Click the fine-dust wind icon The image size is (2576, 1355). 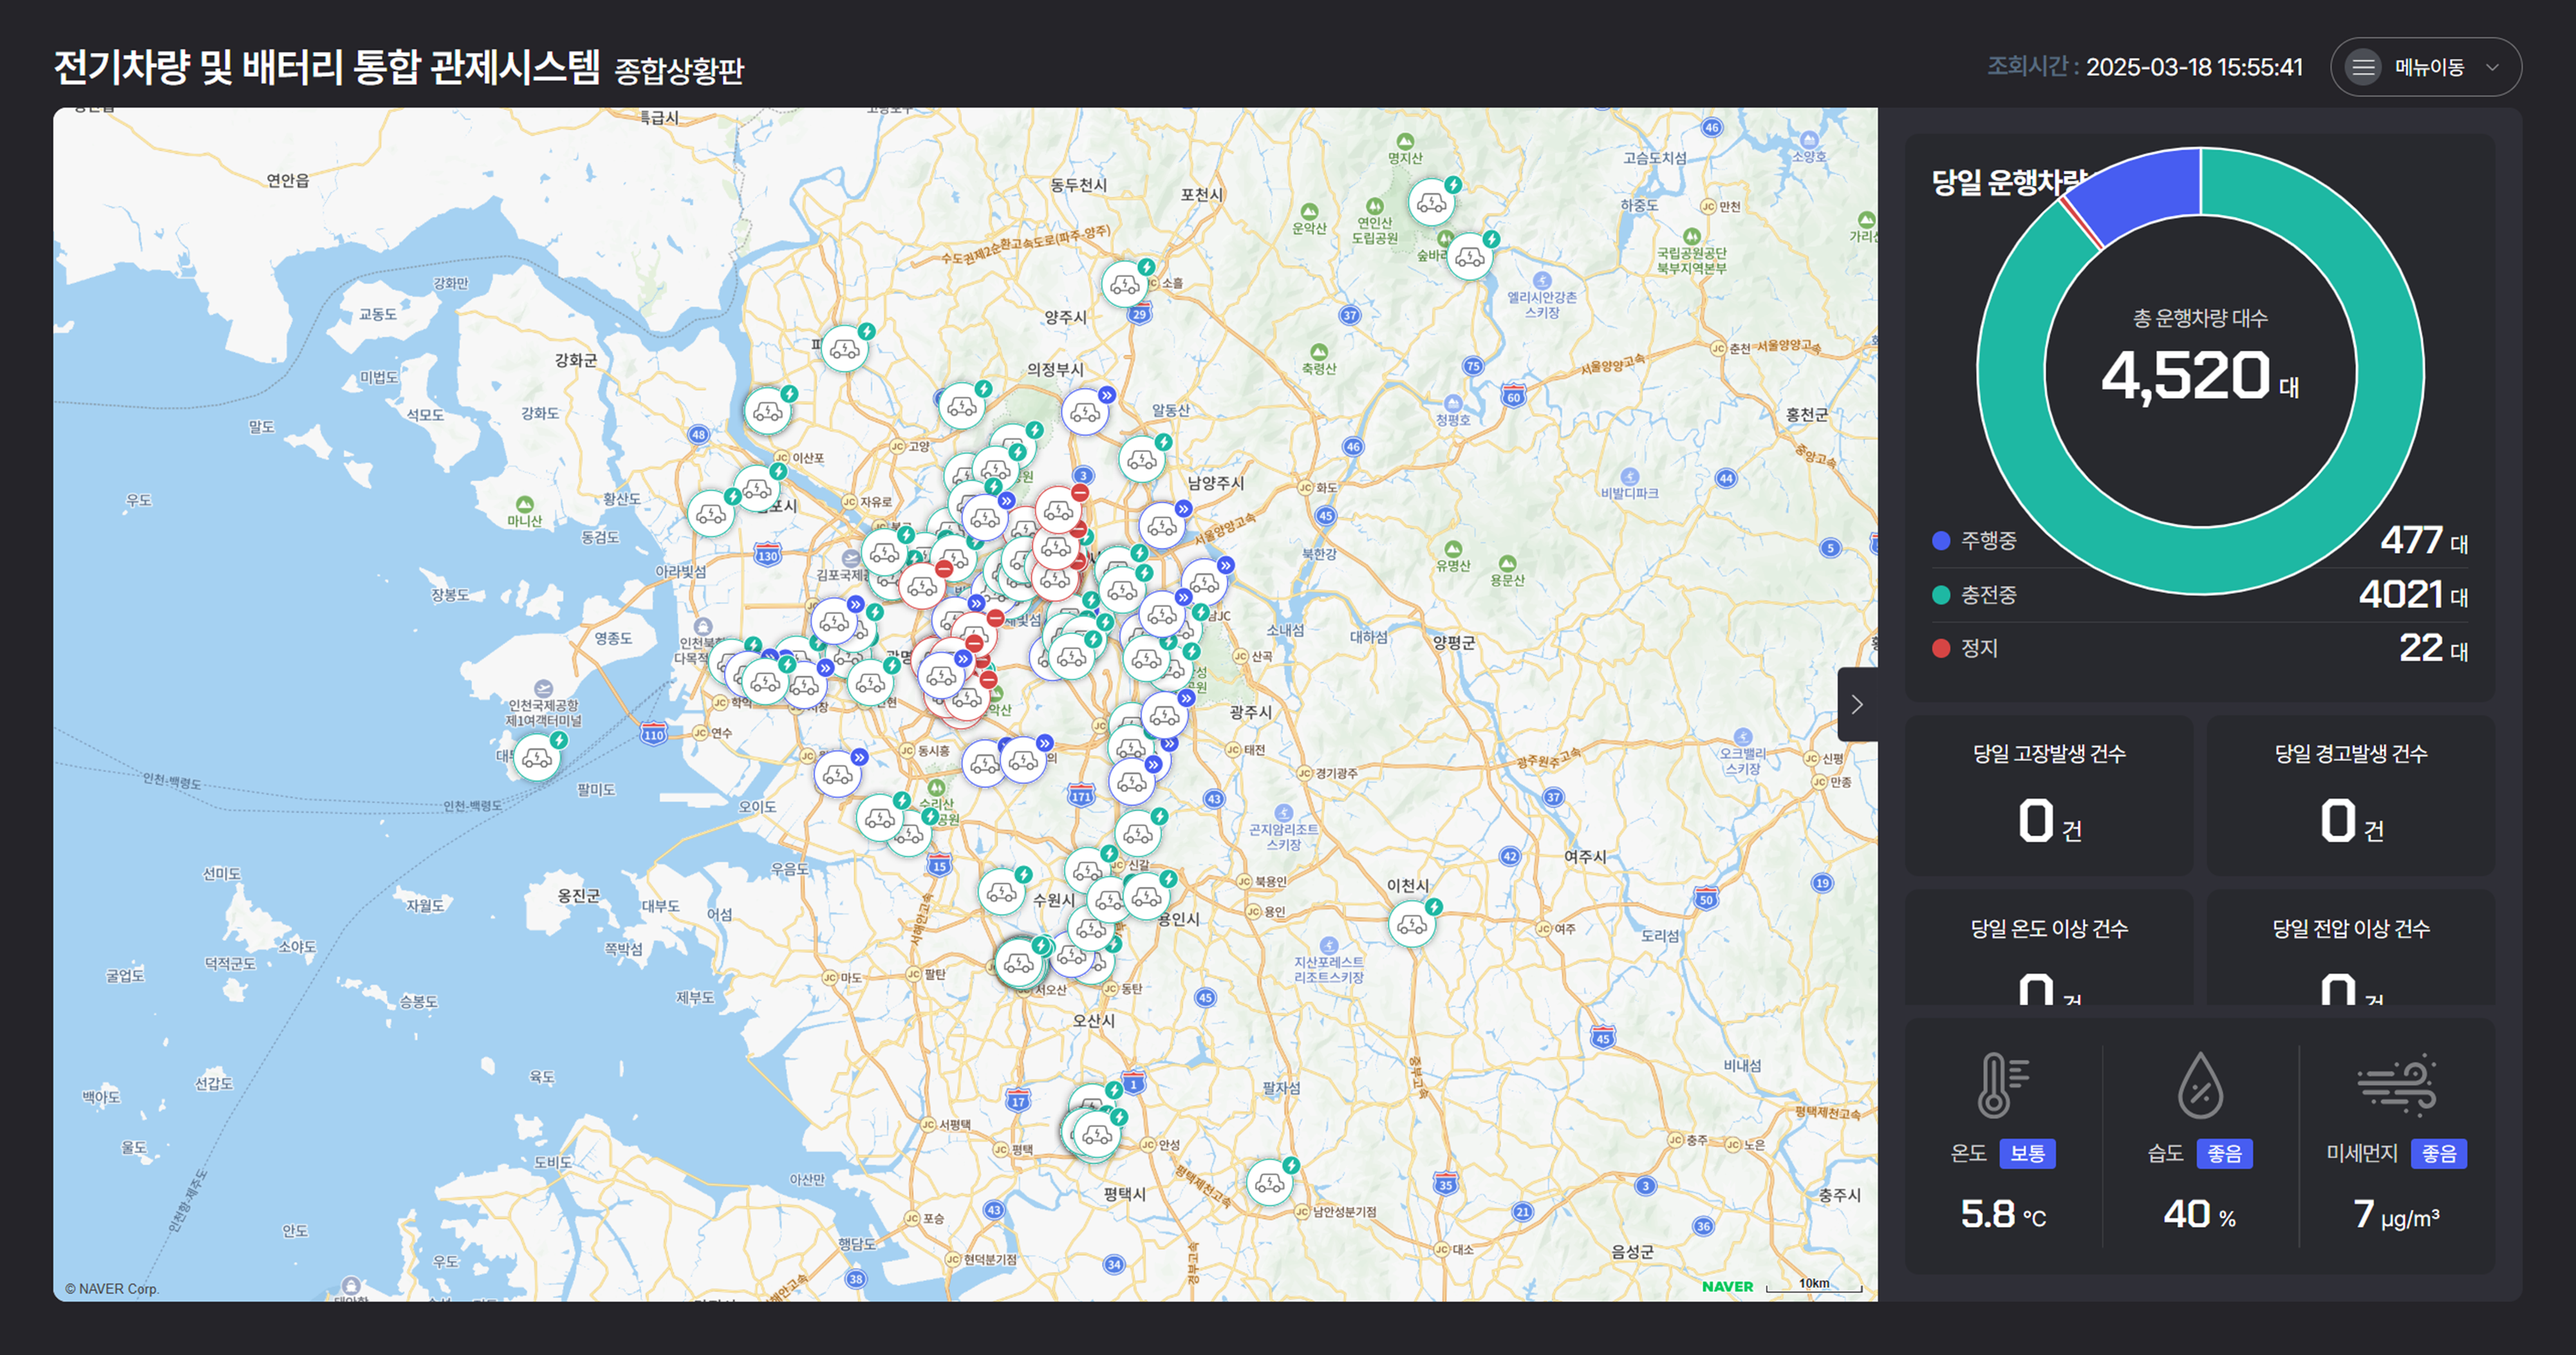point(2397,1085)
